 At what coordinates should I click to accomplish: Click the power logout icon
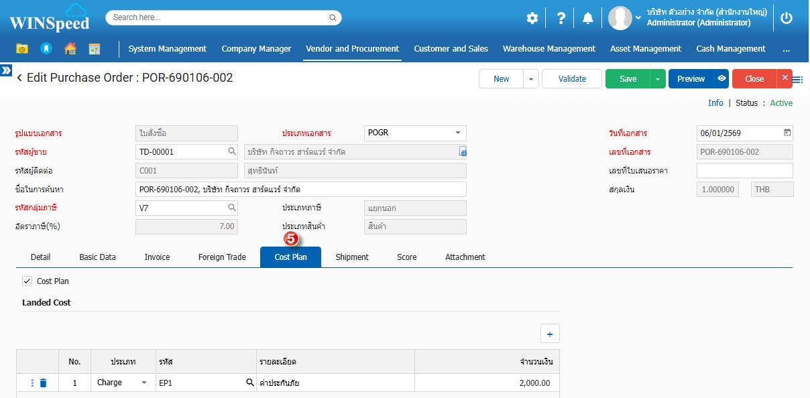point(787,18)
